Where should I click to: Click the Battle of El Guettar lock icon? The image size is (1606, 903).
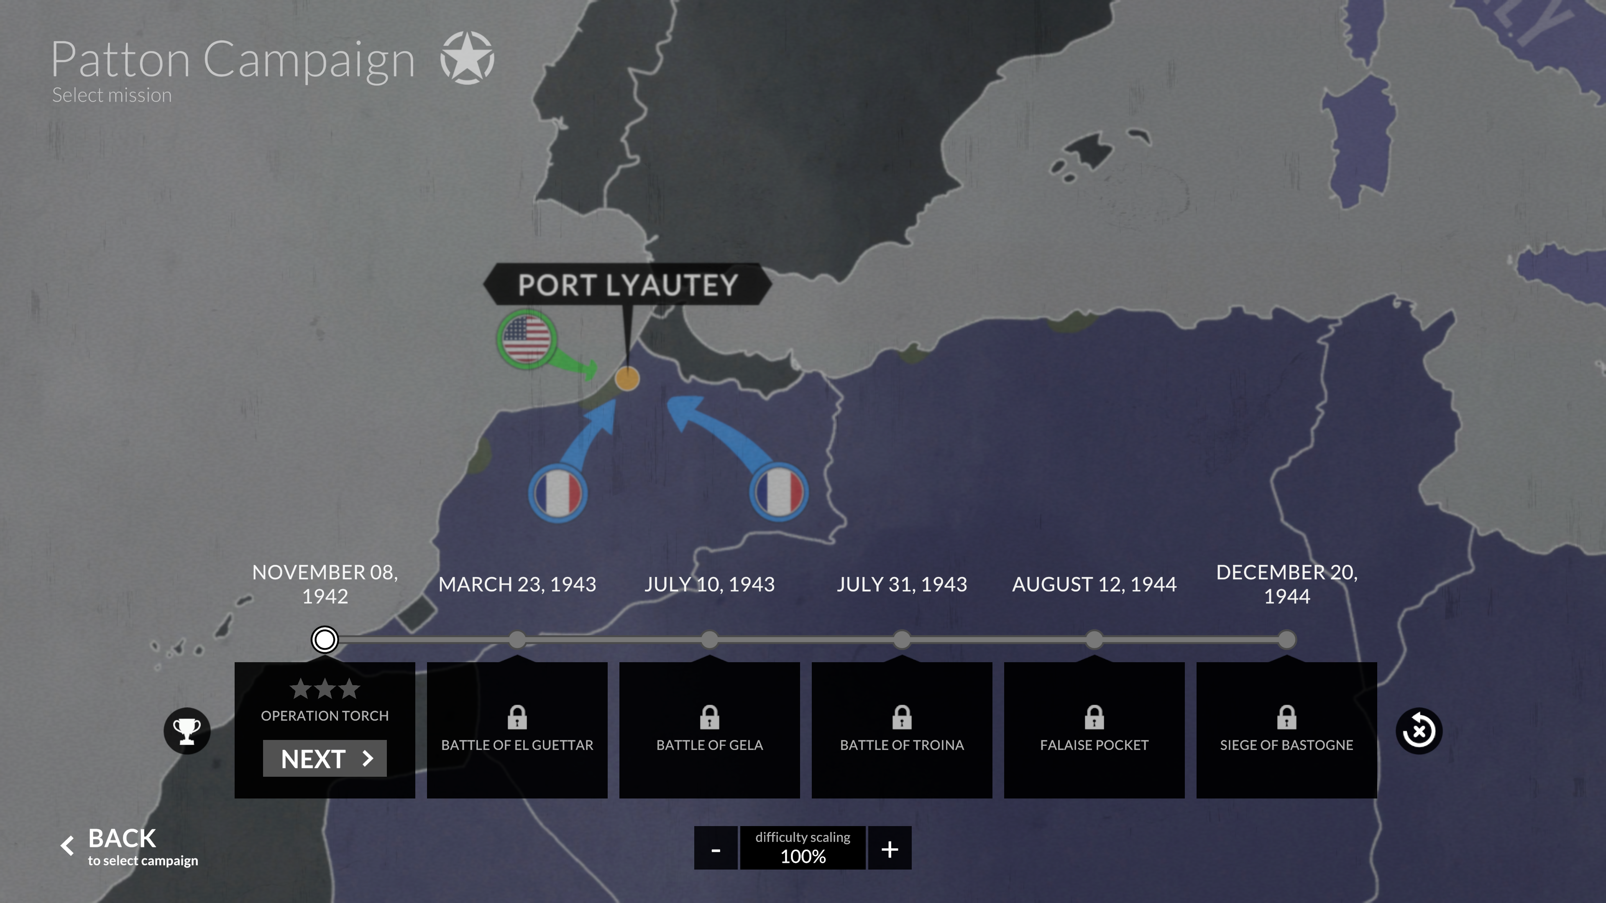click(x=517, y=717)
